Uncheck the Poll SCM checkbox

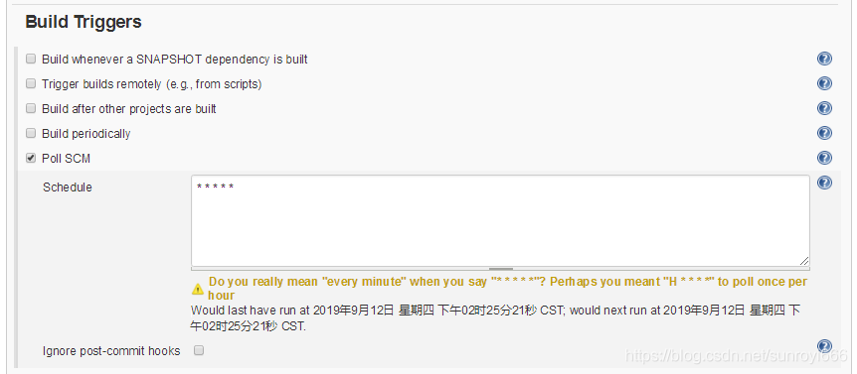(31, 158)
